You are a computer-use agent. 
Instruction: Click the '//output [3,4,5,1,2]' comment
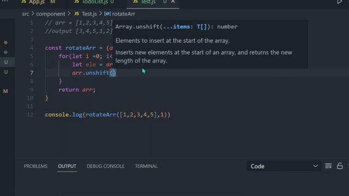tap(79, 31)
